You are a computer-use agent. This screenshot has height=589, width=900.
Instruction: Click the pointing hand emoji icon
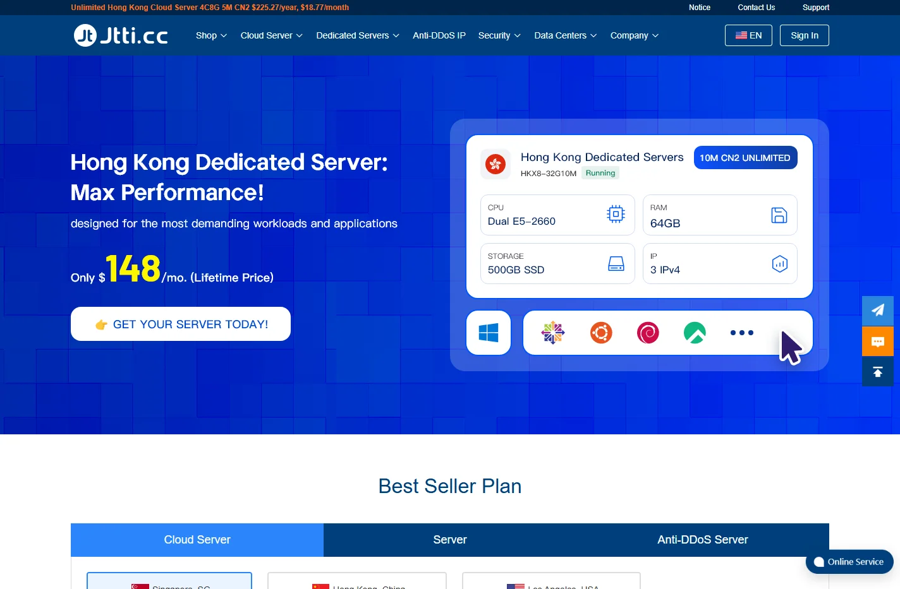coord(101,324)
